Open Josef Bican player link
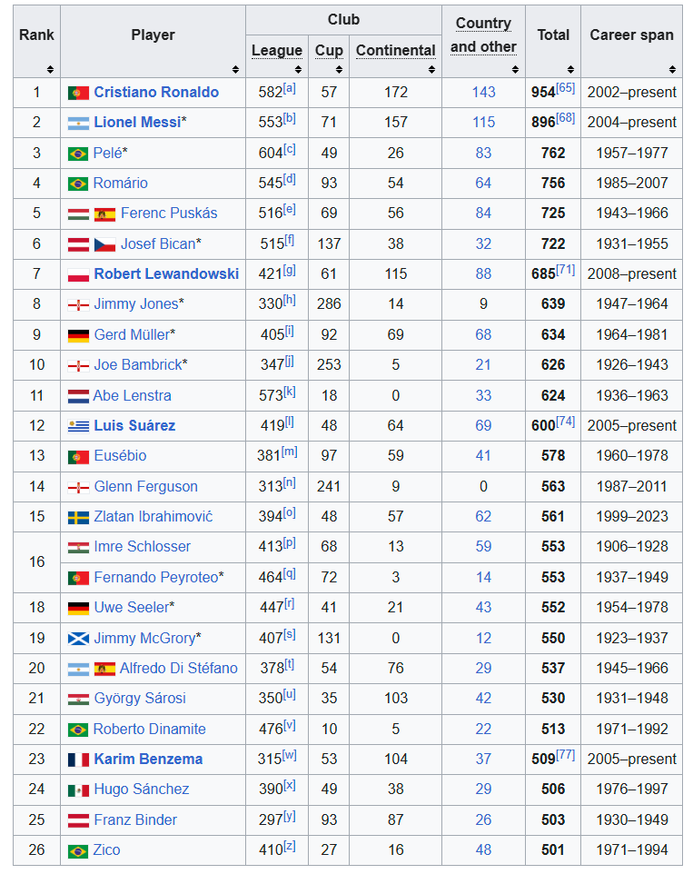Image resolution: width=693 pixels, height=874 pixels. (x=158, y=244)
